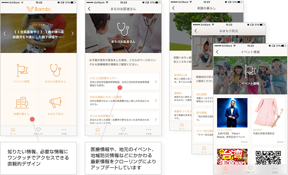Open イベント情報 flag icon on Bambi home
Viewport: 288px width, 175px height.
click(x=22, y=70)
